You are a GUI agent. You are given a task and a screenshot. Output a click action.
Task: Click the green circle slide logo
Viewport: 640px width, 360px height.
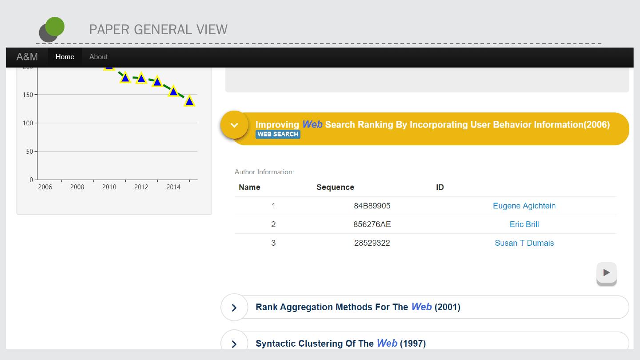(55, 27)
